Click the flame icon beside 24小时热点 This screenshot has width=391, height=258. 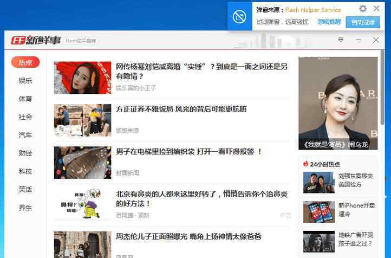pos(306,164)
